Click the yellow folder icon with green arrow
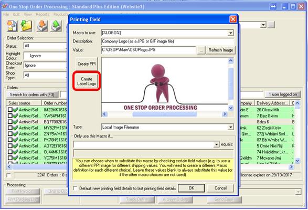Image resolution: width=308 pixels, height=210 pixels. click(x=26, y=26)
